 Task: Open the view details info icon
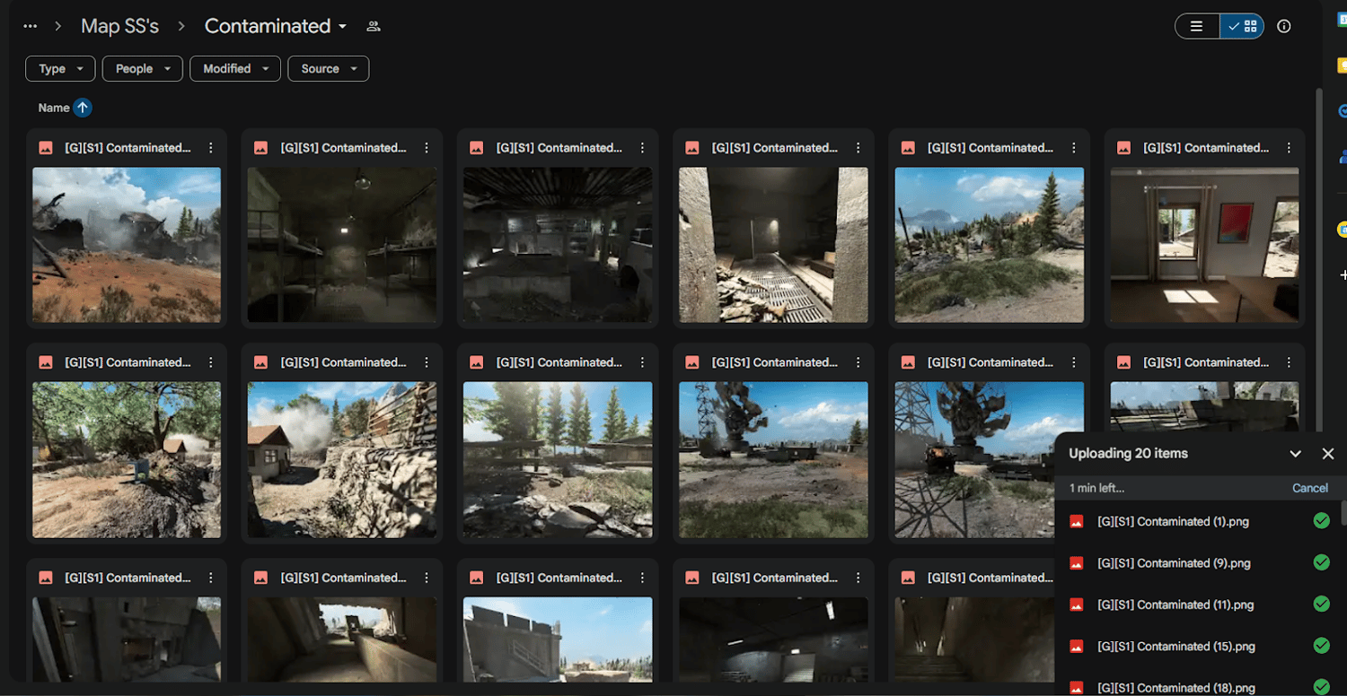coord(1284,26)
